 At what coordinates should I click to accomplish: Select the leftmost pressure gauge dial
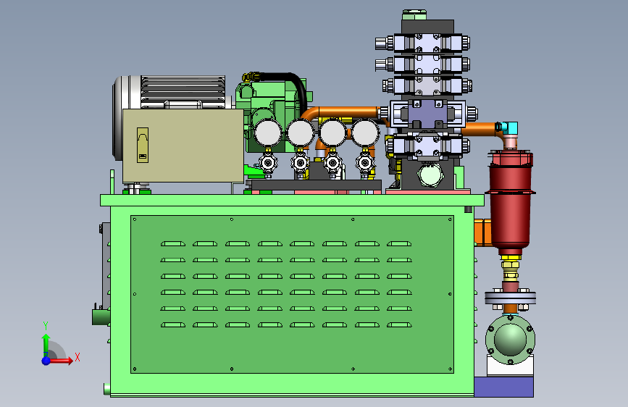(268, 133)
